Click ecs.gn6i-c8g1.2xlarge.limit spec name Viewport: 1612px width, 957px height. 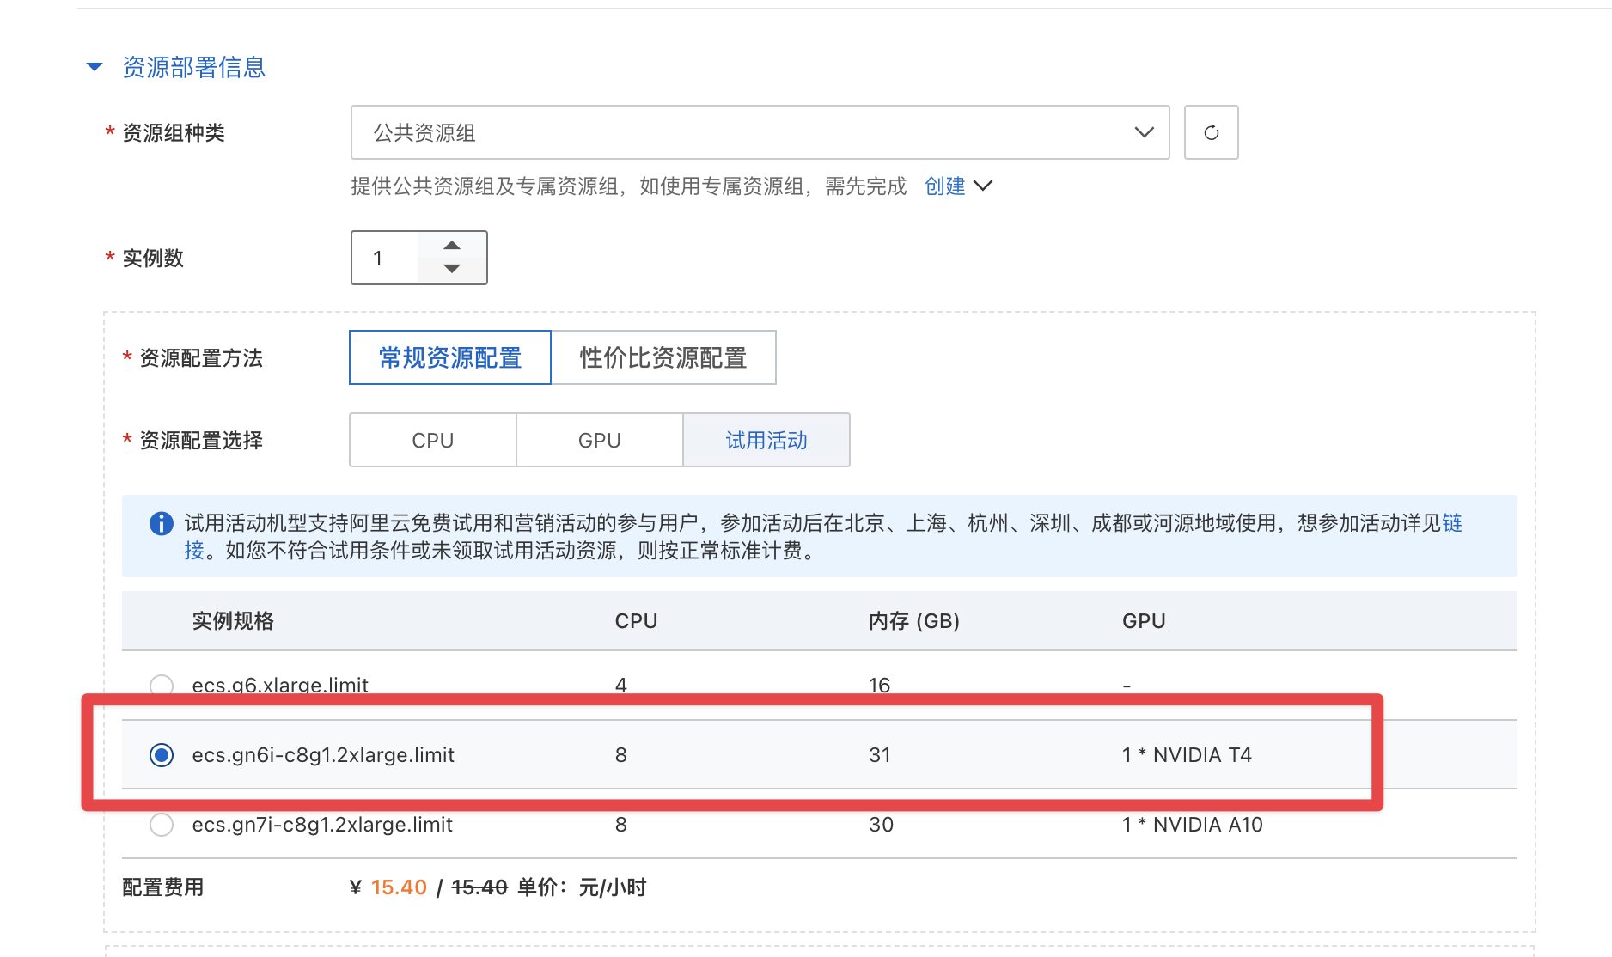click(323, 755)
